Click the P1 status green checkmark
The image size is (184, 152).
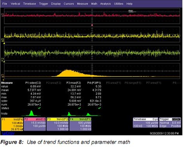click(40, 108)
